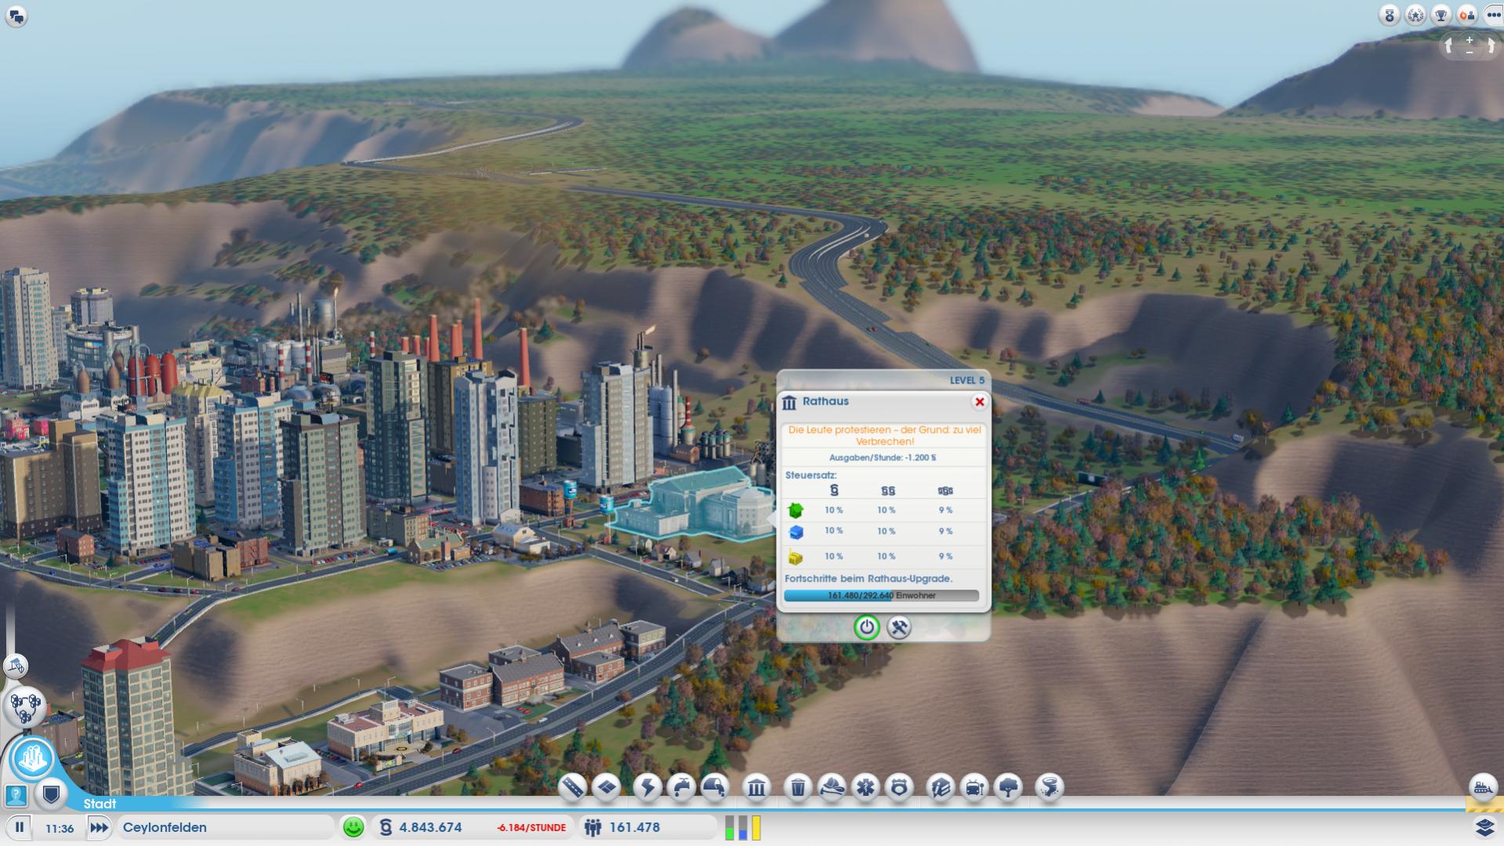1504x846 pixels.
Task: Select the highlighted town hall building
Action: coord(694,504)
